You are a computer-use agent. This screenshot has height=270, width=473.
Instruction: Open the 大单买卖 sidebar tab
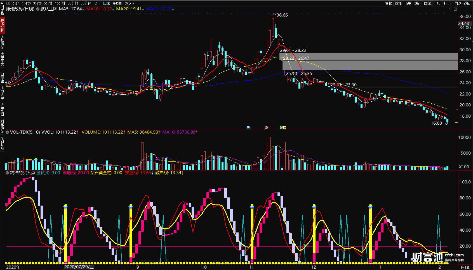coord(2,59)
